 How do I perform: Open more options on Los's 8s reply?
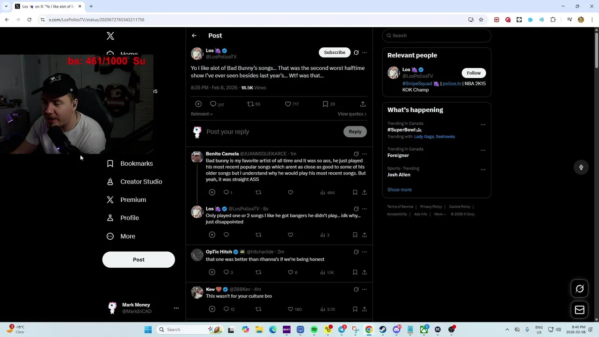pyautogui.click(x=365, y=209)
